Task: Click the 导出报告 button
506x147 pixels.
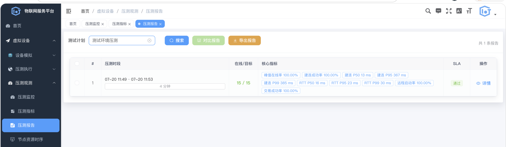Action: 245,41
